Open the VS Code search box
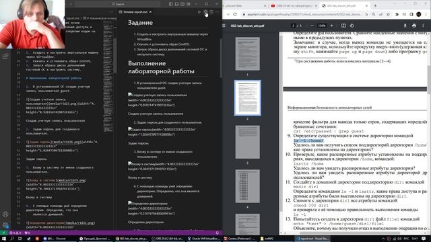The width and height of the screenshot is (431, 242). (x=117, y=4)
